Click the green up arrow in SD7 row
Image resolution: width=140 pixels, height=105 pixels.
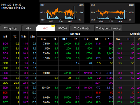138,48
